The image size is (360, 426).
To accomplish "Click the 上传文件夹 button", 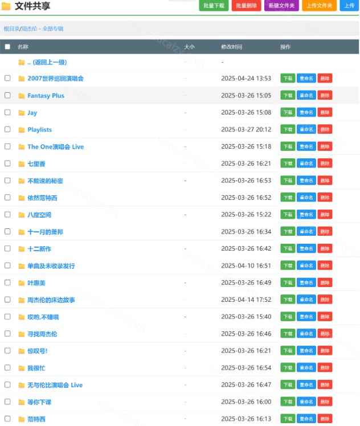I will click(319, 6).
